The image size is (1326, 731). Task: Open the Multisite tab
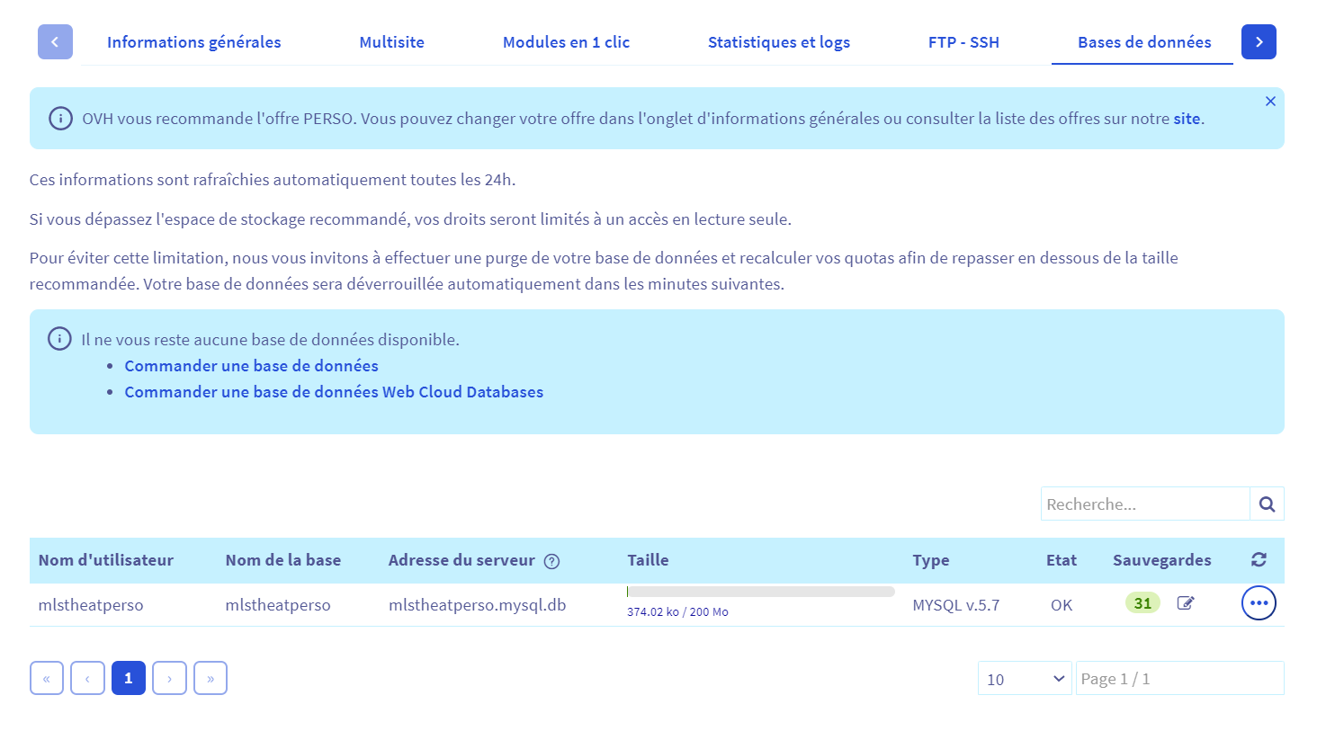point(391,42)
